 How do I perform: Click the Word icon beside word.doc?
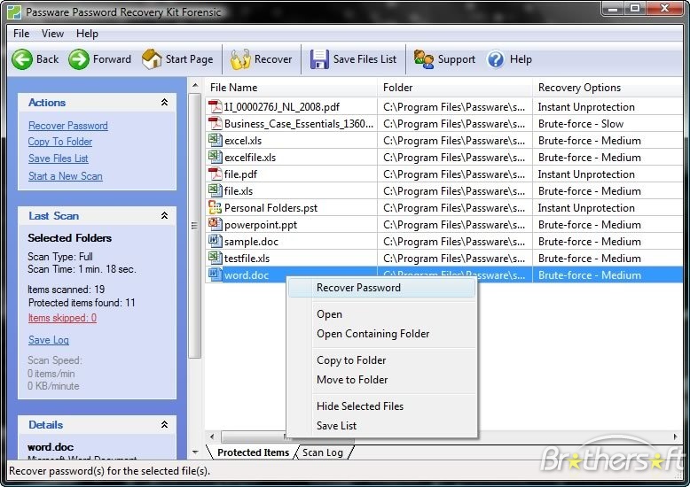tap(215, 274)
